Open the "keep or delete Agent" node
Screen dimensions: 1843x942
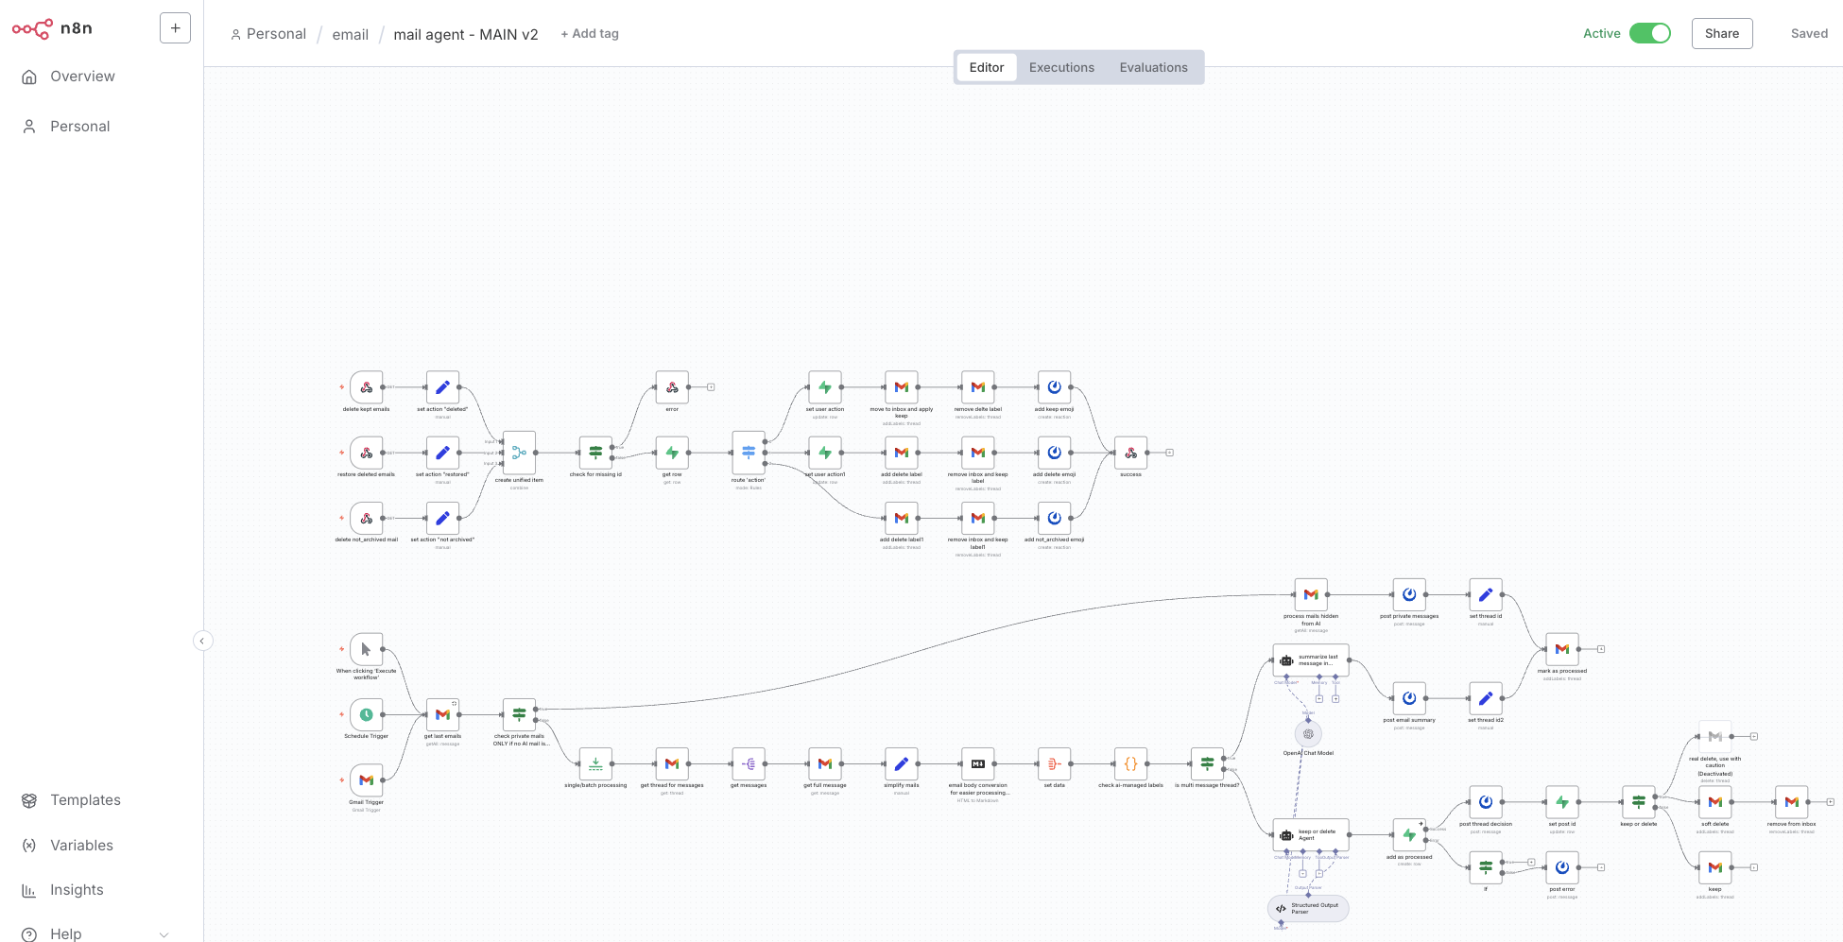click(x=1310, y=836)
